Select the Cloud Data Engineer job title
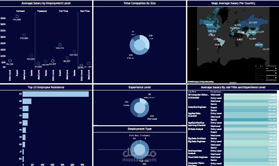The image size is (279, 166). 198,157
